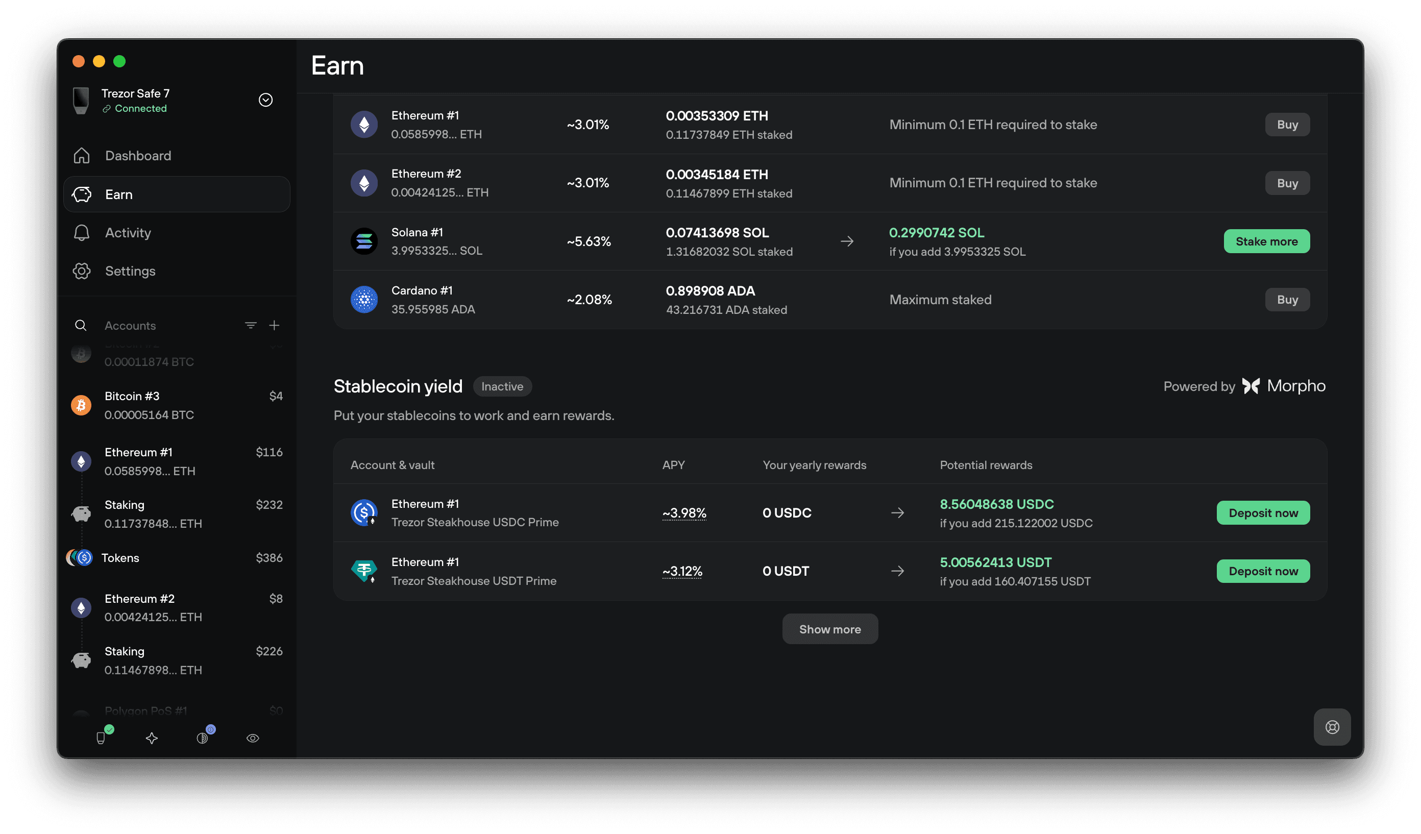Open Ethereum #1 staking row via its coin icon
The width and height of the screenshot is (1421, 834).
pyautogui.click(x=364, y=125)
